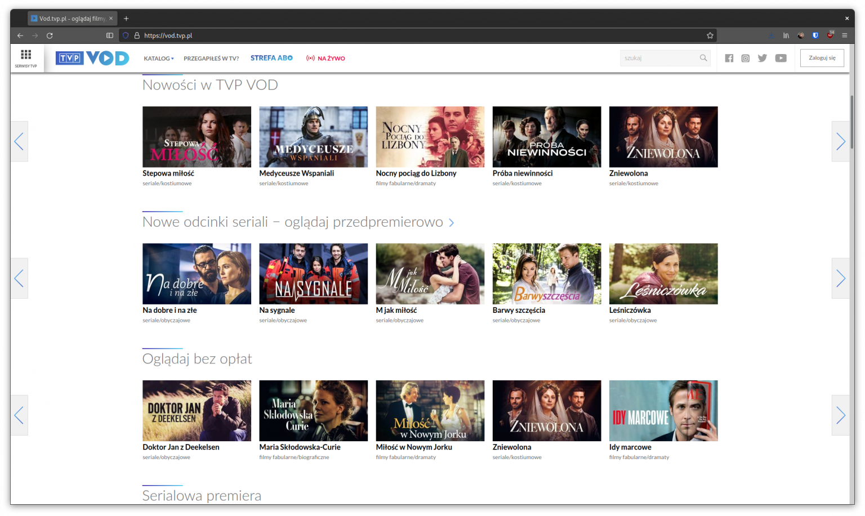Click the Zaloguj się login button
This screenshot has width=865, height=516.
(822, 58)
